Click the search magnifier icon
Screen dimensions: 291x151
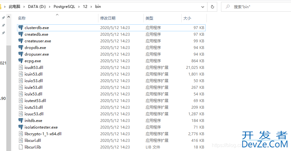(x=227, y=7)
